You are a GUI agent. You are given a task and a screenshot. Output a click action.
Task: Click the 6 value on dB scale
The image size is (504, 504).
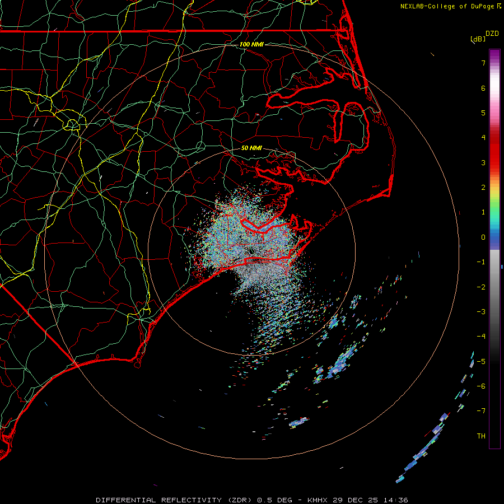pyautogui.click(x=483, y=88)
